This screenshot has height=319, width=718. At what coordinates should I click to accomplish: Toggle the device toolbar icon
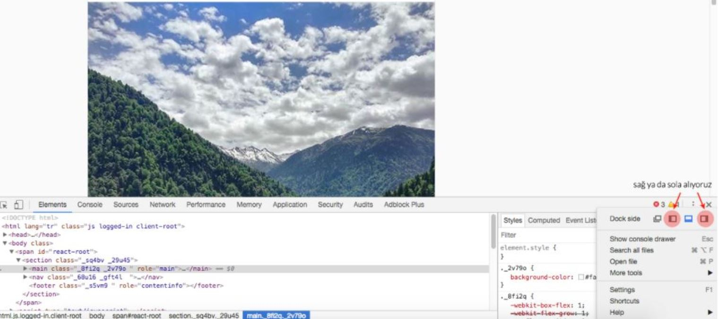(18, 205)
